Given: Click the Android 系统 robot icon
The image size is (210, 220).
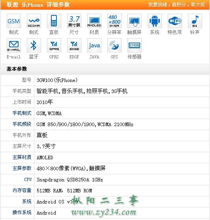Looking at the screenshot, I should (x=155, y=21).
